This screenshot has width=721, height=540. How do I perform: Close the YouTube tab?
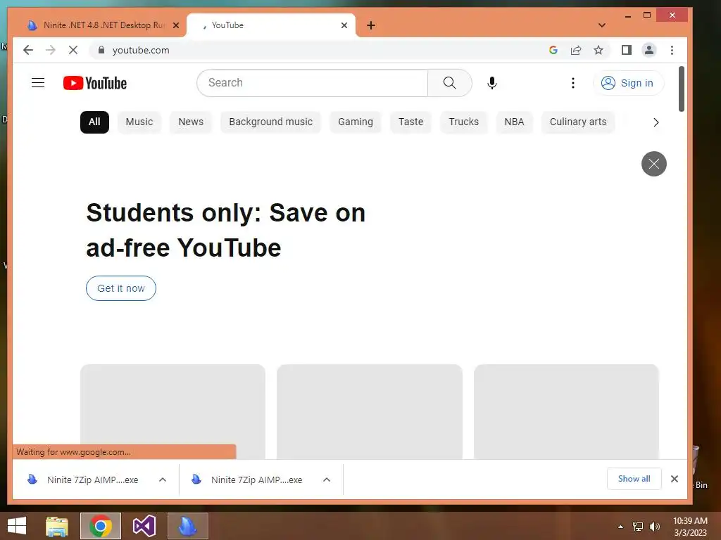[344, 25]
